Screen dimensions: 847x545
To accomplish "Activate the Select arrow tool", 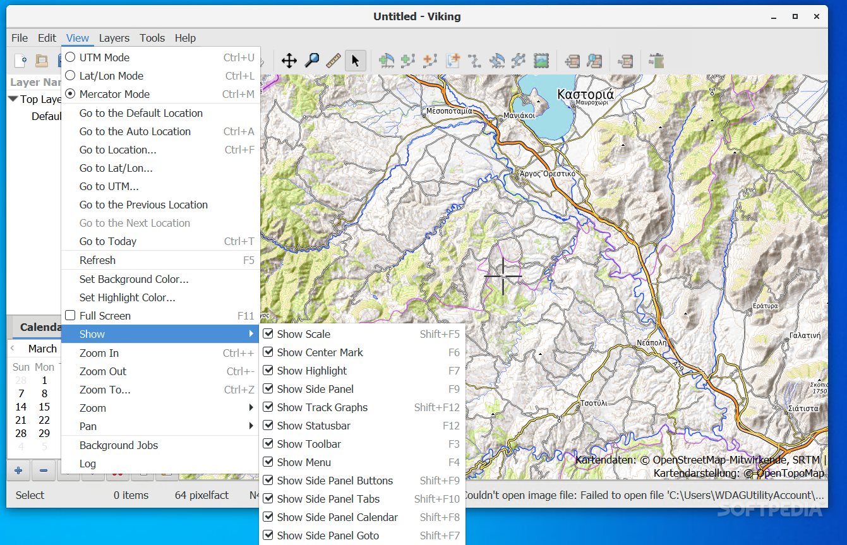I will [355, 61].
